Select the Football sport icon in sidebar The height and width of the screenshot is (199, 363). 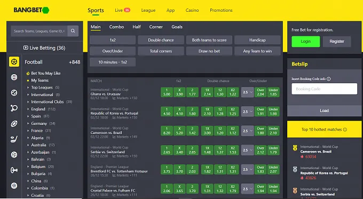click(x=14, y=62)
